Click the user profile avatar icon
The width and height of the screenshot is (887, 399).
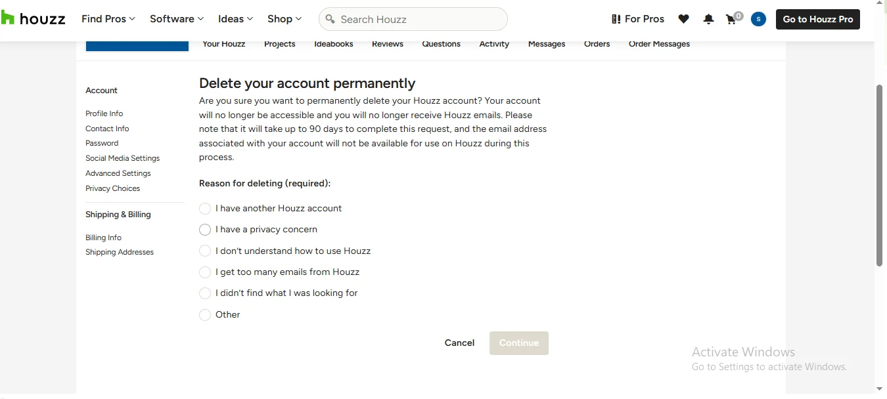pyautogui.click(x=758, y=19)
